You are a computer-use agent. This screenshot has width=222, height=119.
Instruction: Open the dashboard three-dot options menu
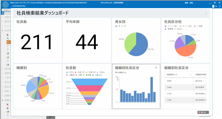(x=206, y=13)
